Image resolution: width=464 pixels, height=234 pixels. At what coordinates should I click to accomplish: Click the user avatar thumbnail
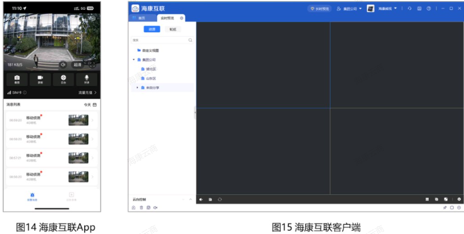click(371, 9)
